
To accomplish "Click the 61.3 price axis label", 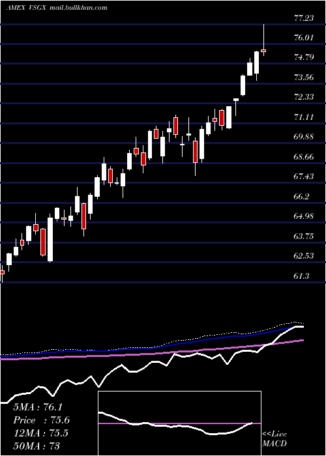I will [301, 276].
